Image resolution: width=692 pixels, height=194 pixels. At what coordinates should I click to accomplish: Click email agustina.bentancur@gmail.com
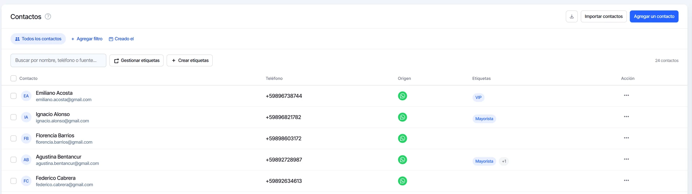67,163
